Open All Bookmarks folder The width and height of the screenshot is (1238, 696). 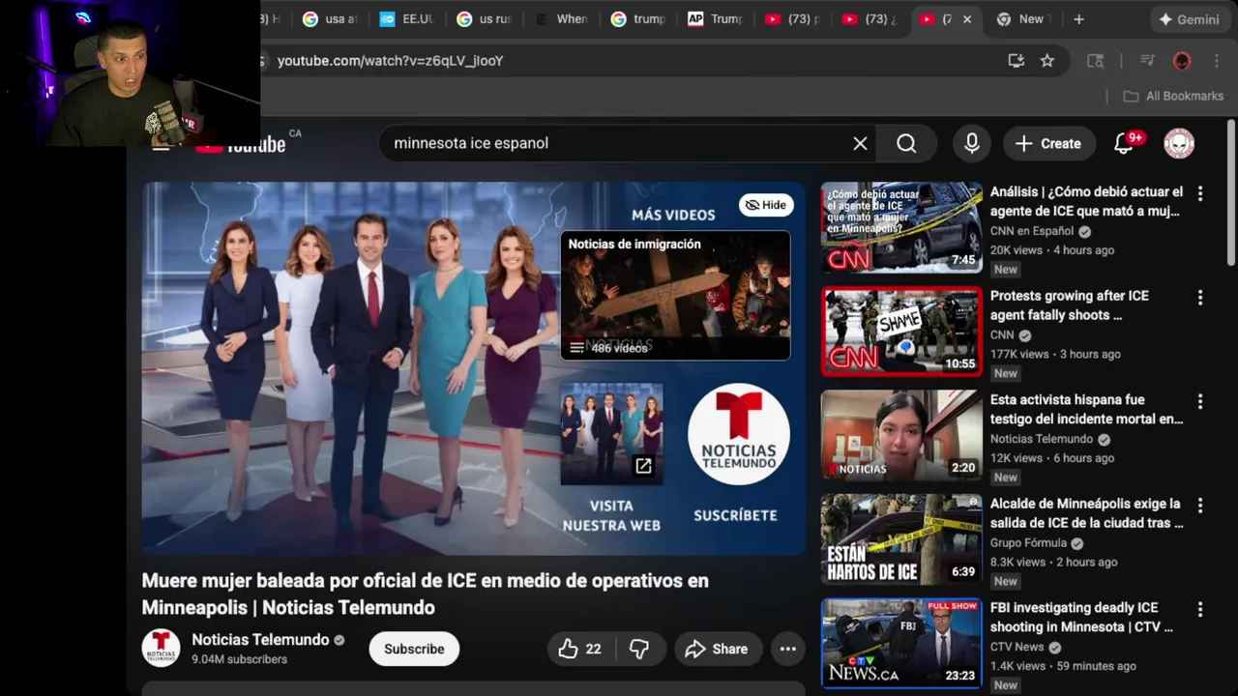(x=1173, y=96)
